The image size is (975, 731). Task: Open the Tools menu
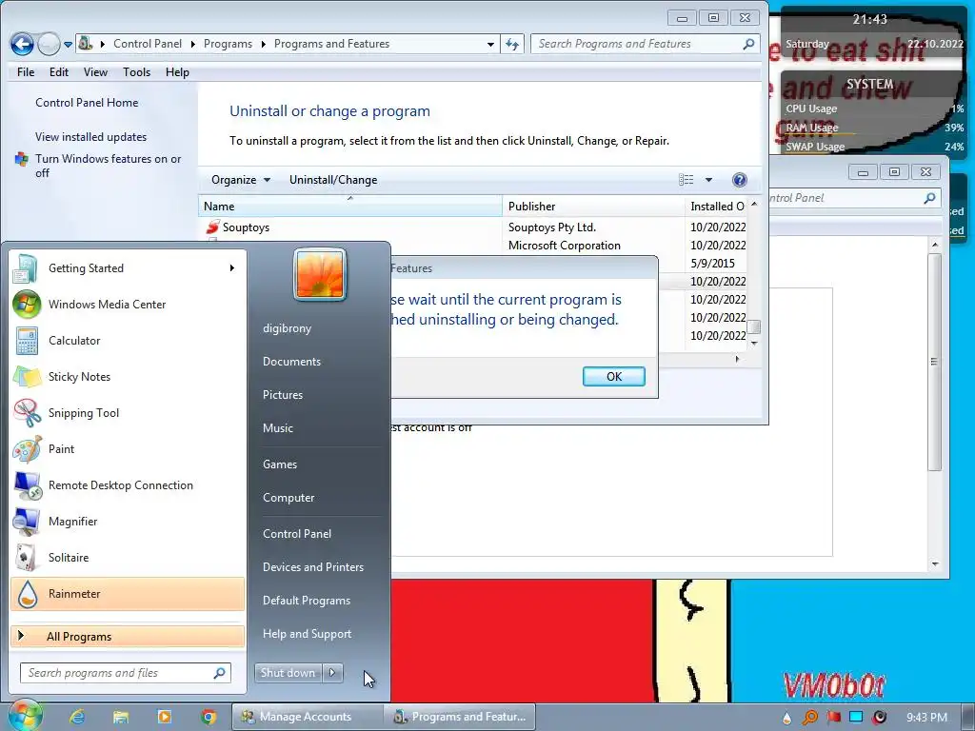[137, 72]
